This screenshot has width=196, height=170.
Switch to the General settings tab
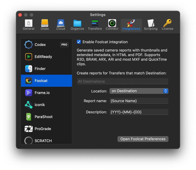tap(29, 25)
